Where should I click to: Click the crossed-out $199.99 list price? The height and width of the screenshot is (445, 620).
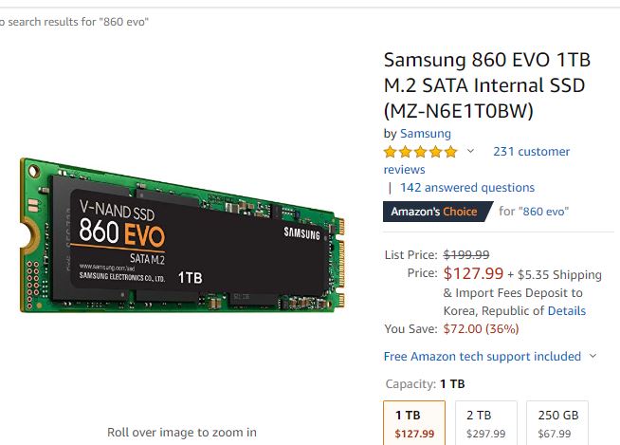[x=466, y=254]
